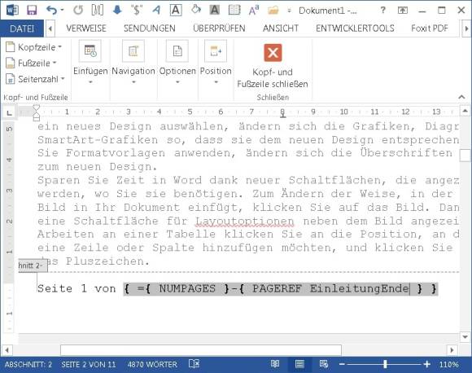Collapse the ribbon with the chevron

461,97
